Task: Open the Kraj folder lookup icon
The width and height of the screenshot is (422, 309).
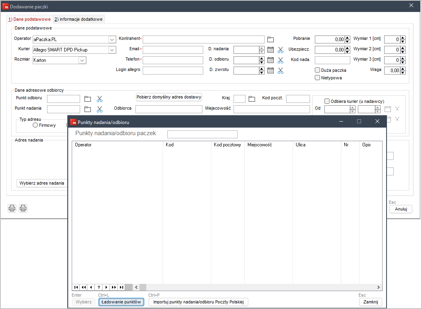Action: pos(251,99)
